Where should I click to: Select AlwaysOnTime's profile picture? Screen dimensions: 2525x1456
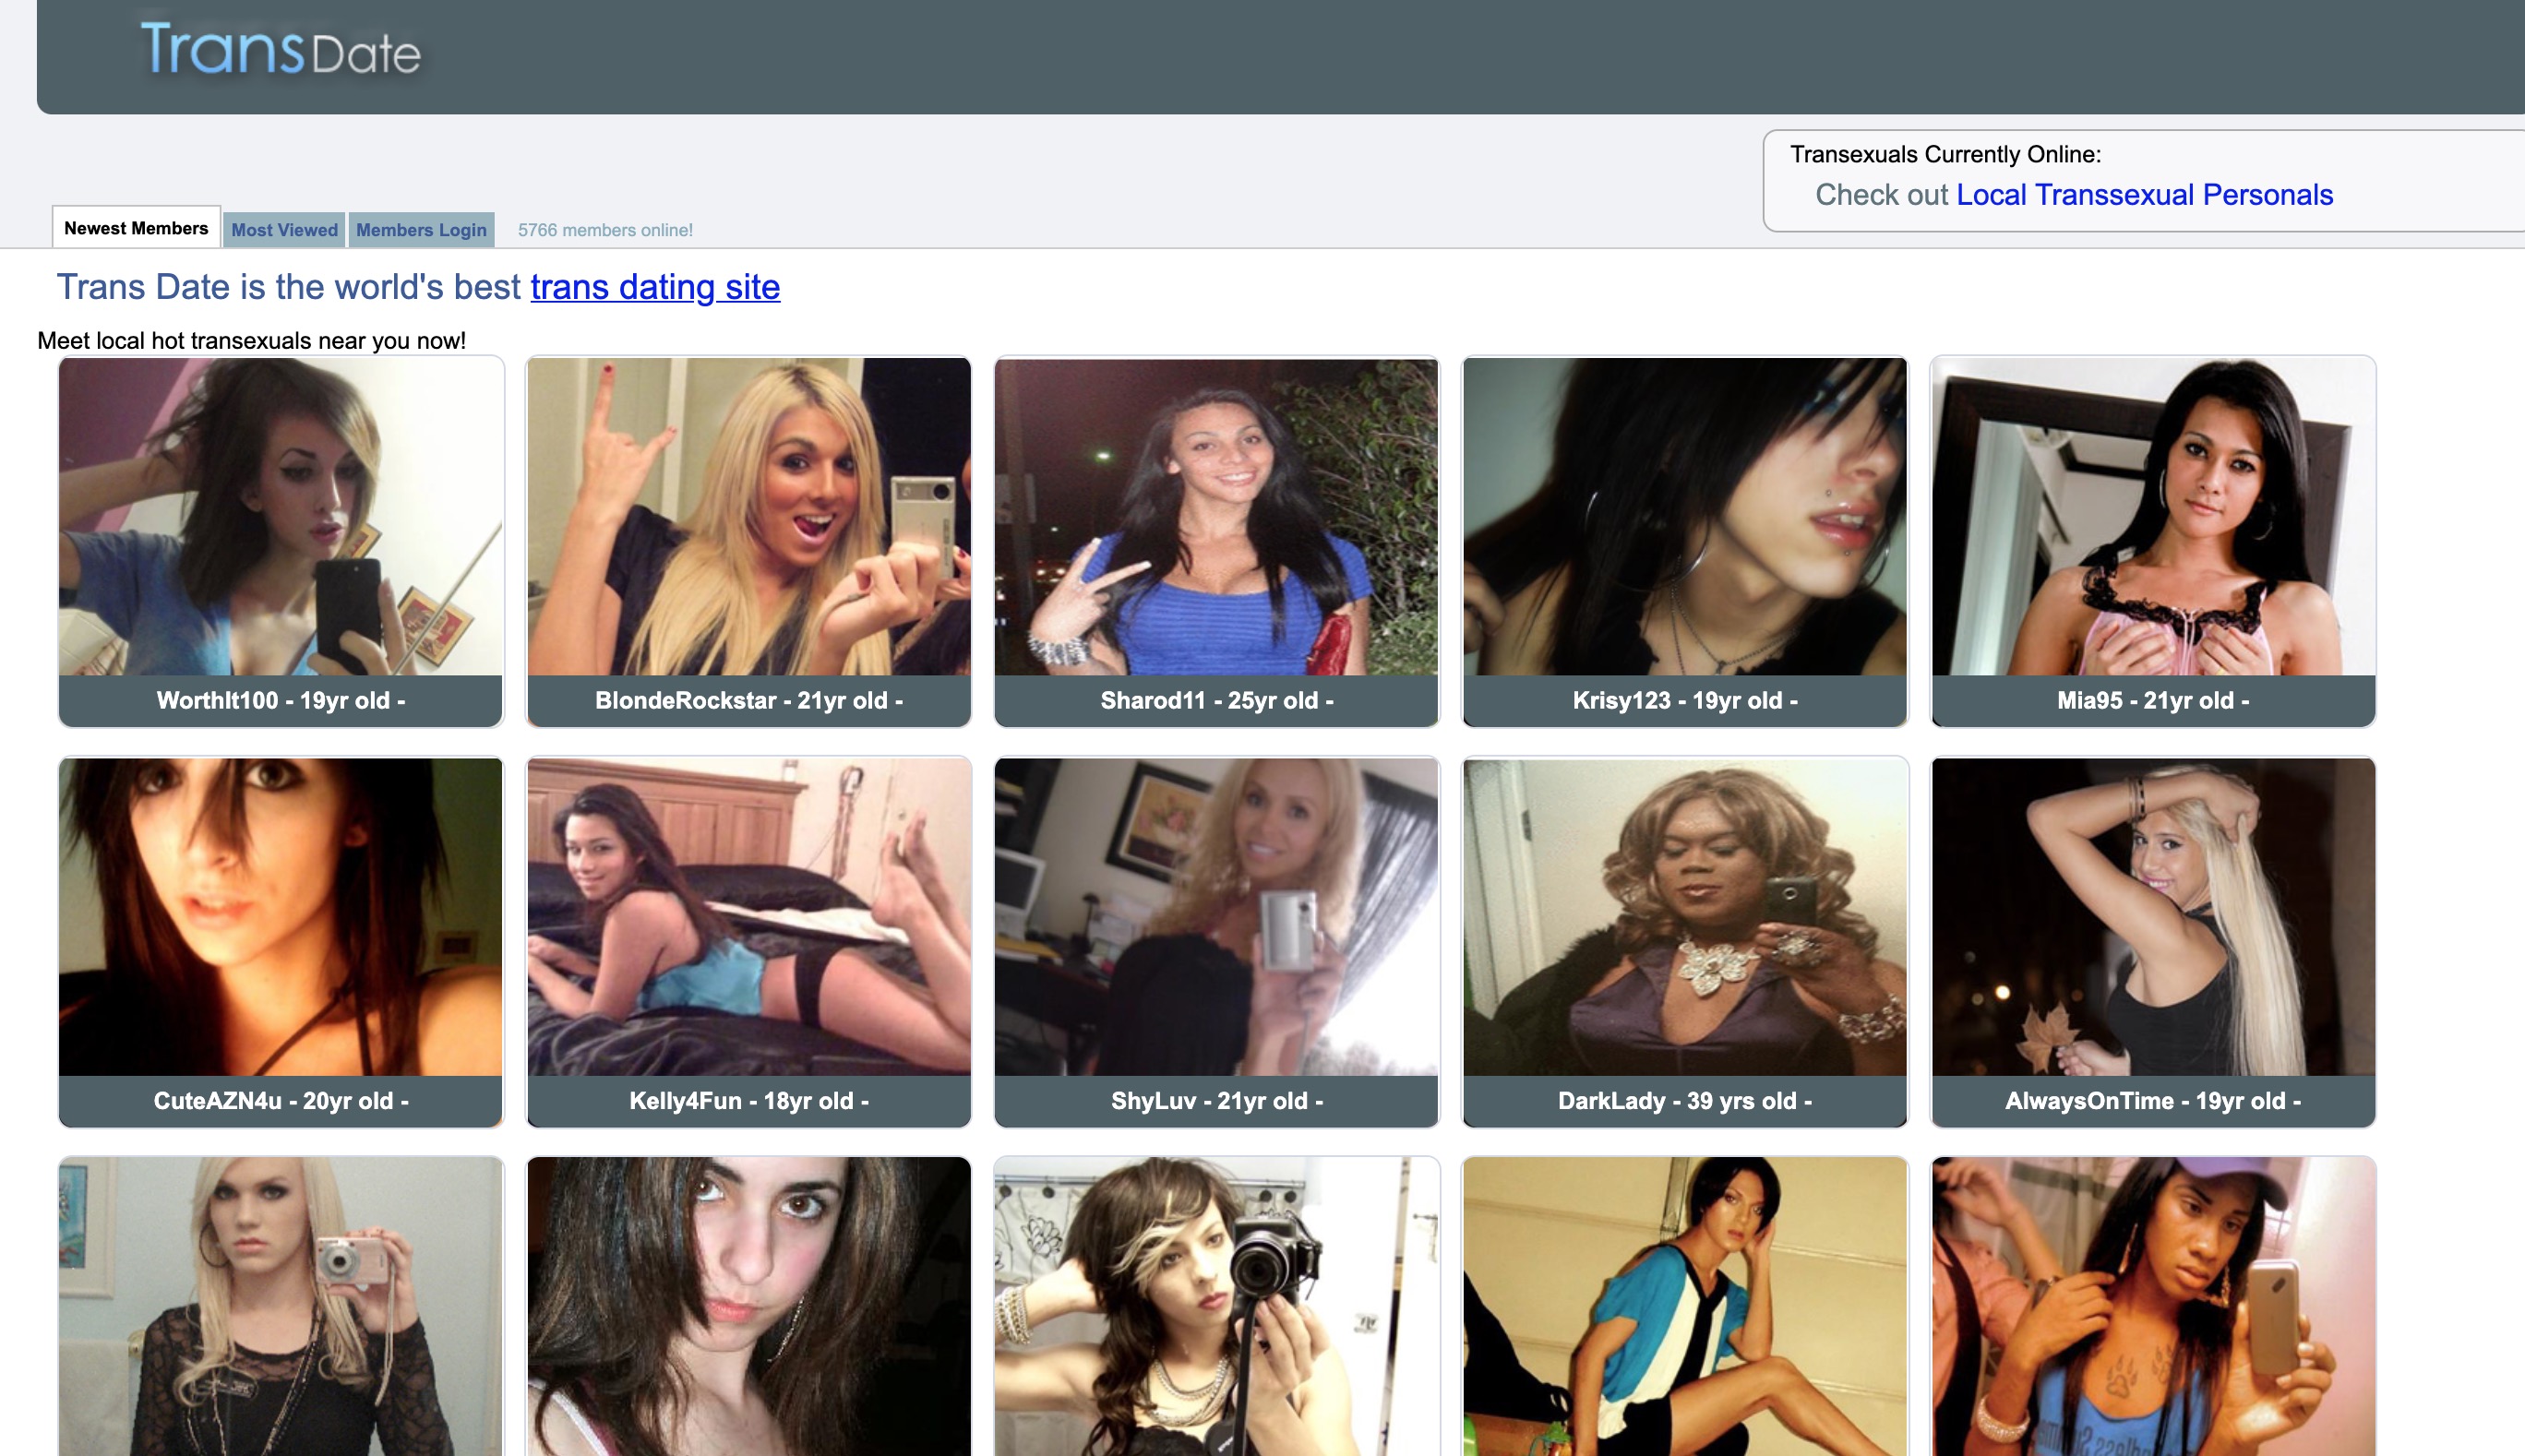[2151, 918]
